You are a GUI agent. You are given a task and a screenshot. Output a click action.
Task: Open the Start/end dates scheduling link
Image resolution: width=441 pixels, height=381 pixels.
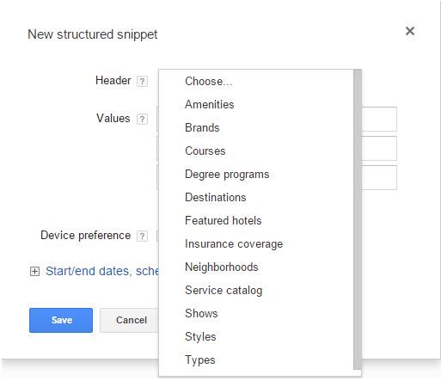click(x=102, y=271)
